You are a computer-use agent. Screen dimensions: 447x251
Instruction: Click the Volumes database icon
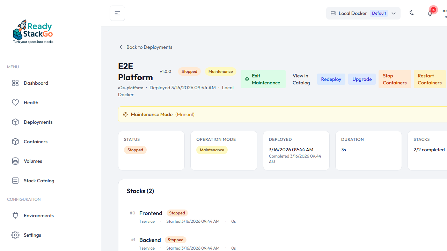point(15,161)
